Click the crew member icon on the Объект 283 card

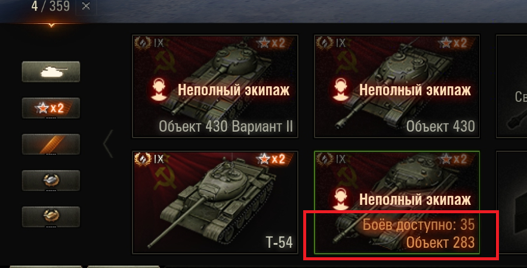click(x=340, y=200)
